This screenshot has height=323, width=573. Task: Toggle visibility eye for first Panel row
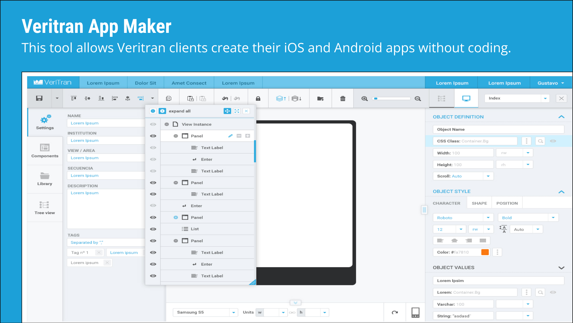tap(153, 136)
